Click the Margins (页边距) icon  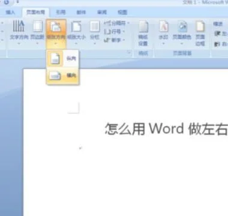[x=38, y=26]
